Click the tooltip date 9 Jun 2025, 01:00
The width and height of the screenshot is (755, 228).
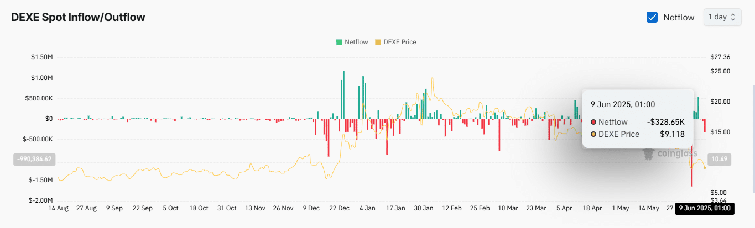click(x=623, y=104)
